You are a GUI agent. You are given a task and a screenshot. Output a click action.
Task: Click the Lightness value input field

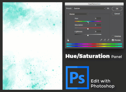(98, 31)
